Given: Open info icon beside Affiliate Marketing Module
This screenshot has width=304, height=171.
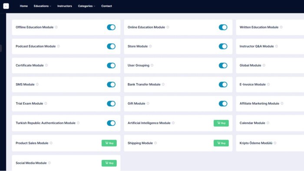Looking at the screenshot, I should point(282,103).
